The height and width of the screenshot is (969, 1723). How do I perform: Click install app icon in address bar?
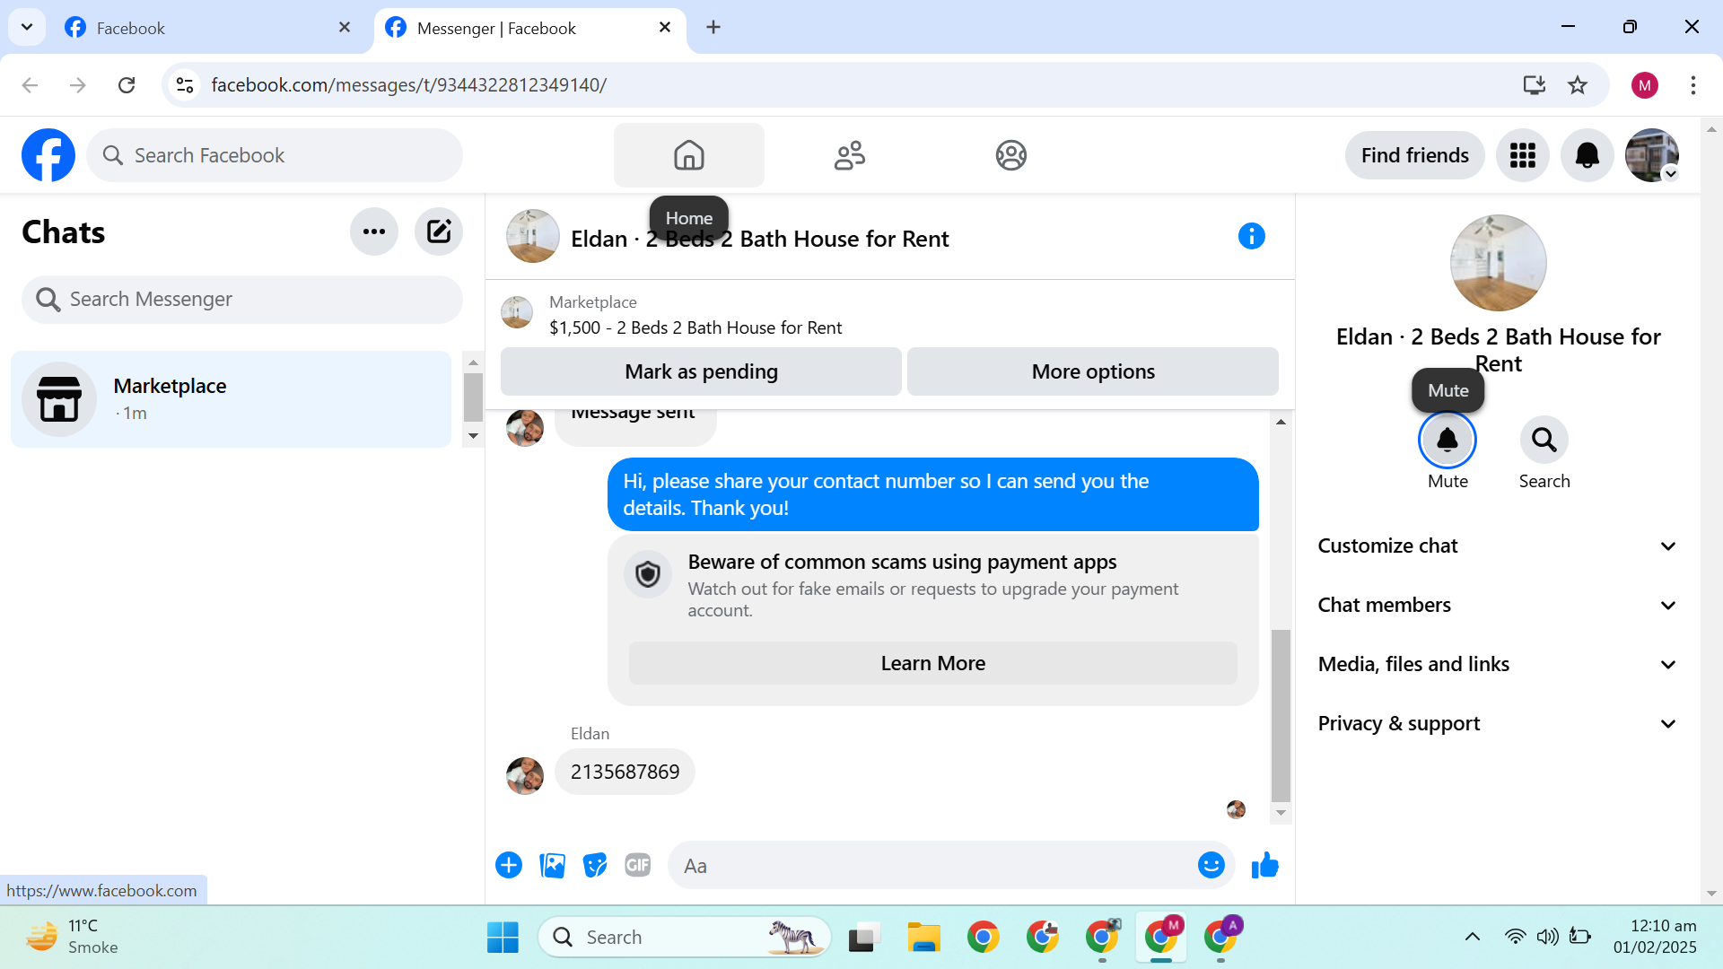pos(1535,85)
